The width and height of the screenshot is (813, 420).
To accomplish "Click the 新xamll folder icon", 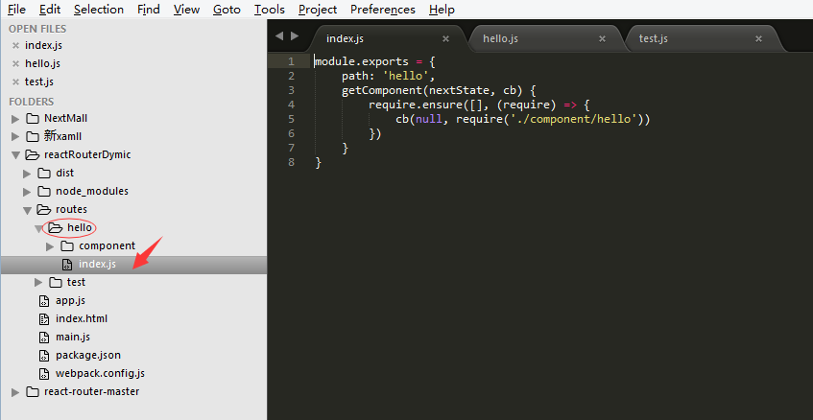I will tap(32, 137).
